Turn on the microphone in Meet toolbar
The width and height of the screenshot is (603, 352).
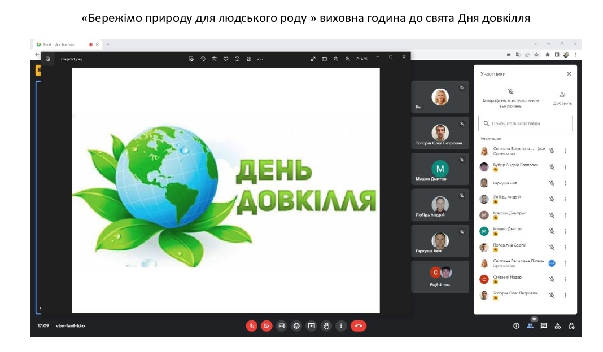[x=251, y=325]
